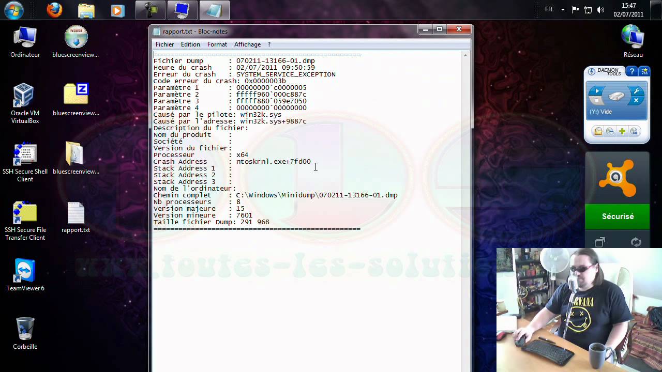Click text 0x0000003b error code

coord(265,81)
